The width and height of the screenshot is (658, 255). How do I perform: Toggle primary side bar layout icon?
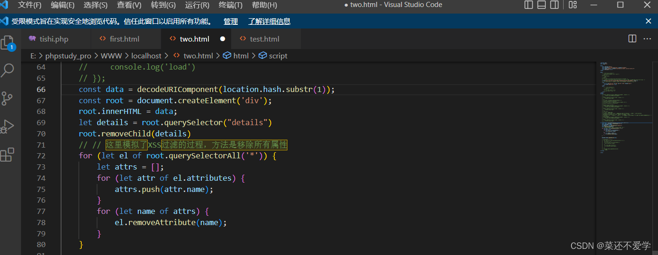tap(529, 5)
